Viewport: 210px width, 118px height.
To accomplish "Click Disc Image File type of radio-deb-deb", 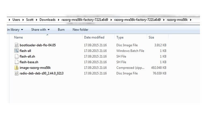I will tap(127, 73).
